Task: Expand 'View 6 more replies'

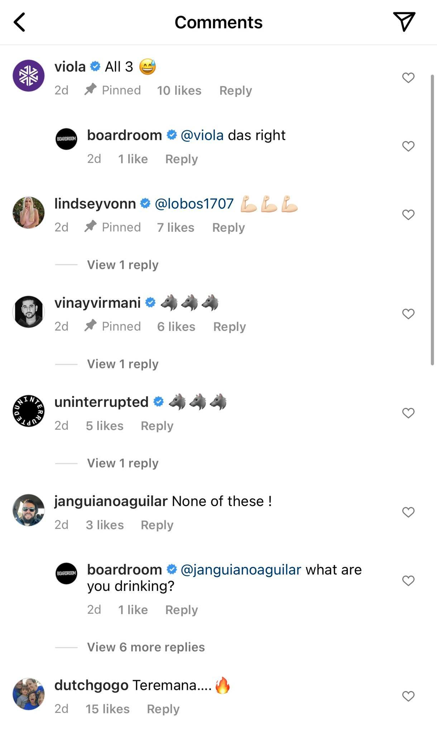Action: (x=146, y=647)
